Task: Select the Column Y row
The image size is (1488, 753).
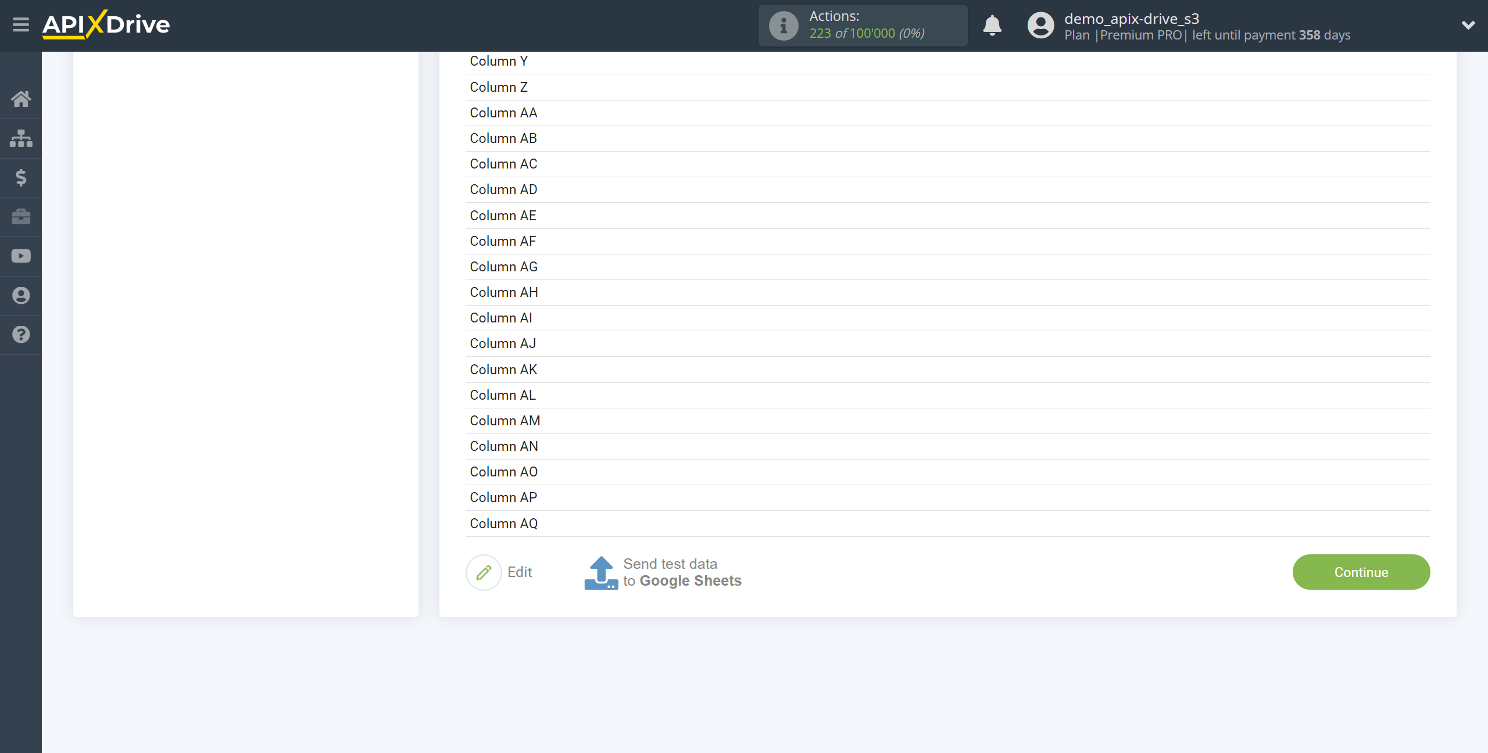Action: 947,61
